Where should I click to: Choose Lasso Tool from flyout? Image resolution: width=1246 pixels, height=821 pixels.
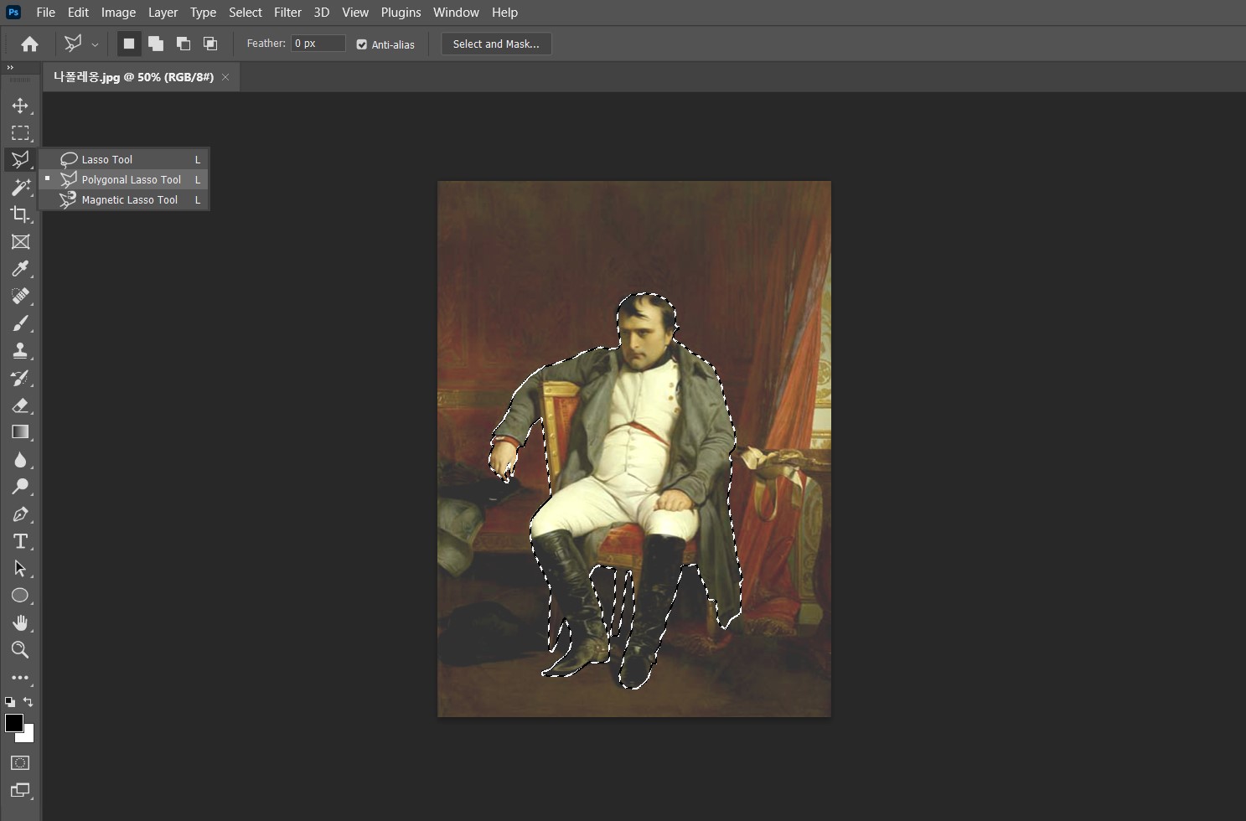tap(124, 159)
